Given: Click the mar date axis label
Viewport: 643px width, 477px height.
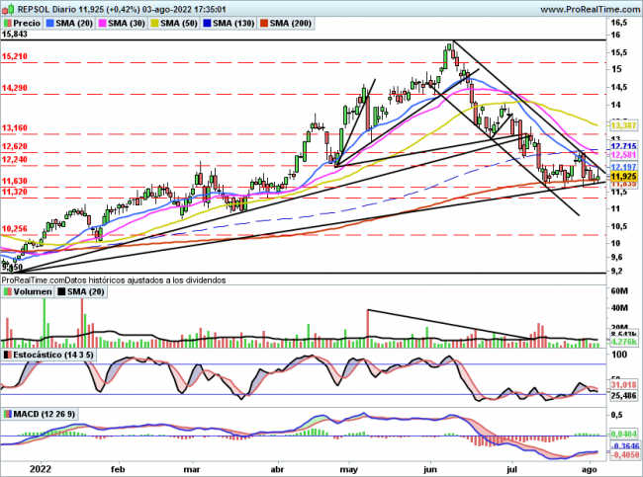Looking at the screenshot, I should point(192,468).
